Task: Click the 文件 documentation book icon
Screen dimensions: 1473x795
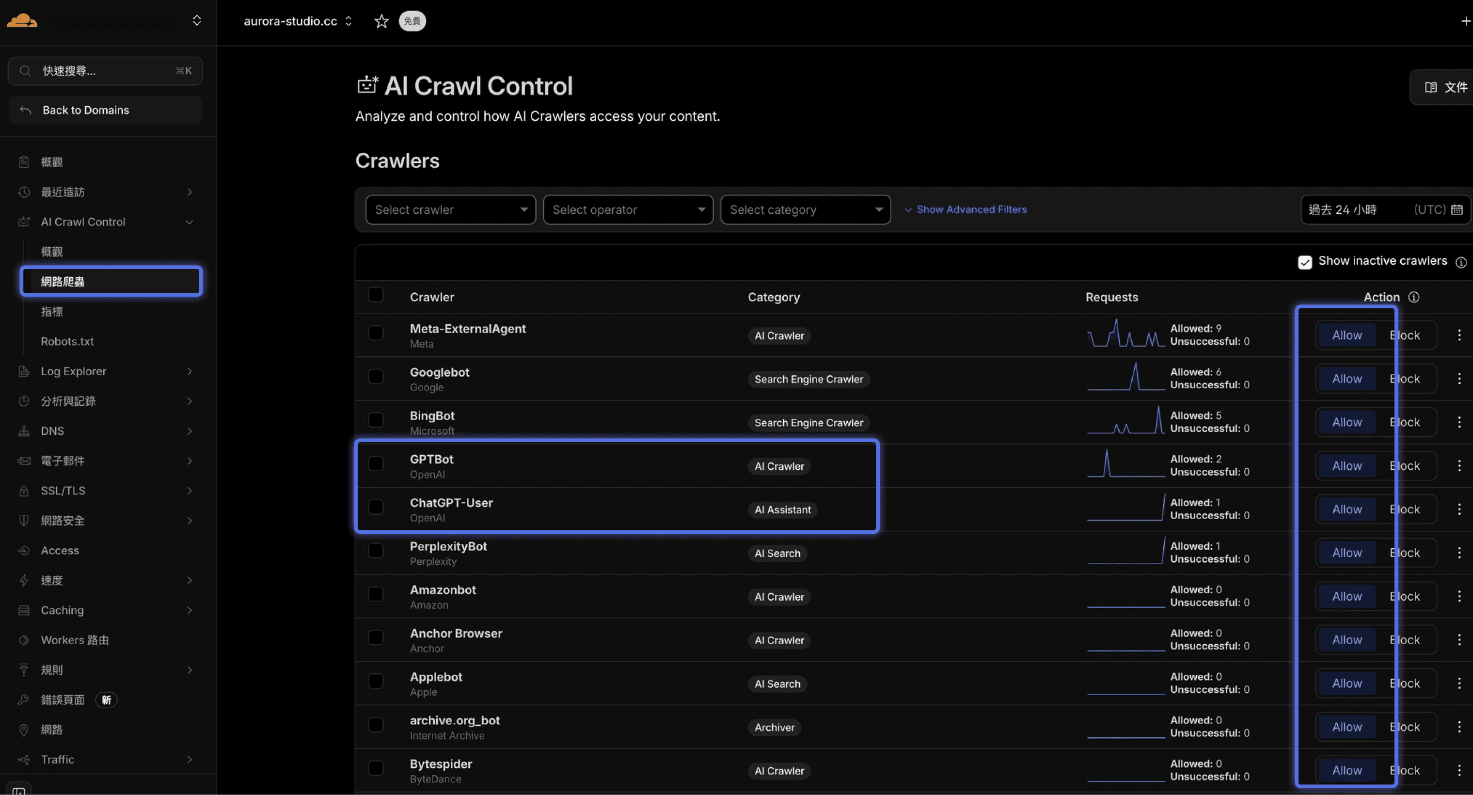Action: pos(1430,87)
